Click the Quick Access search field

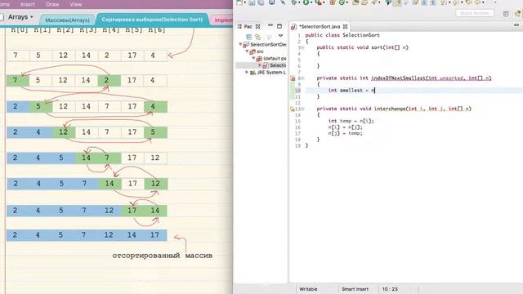click(475, 13)
